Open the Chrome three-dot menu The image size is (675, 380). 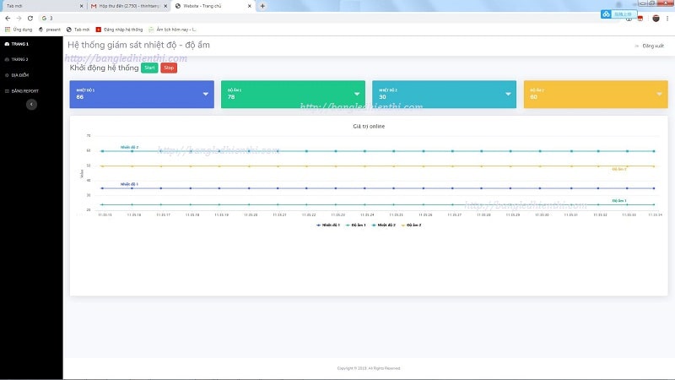point(668,18)
